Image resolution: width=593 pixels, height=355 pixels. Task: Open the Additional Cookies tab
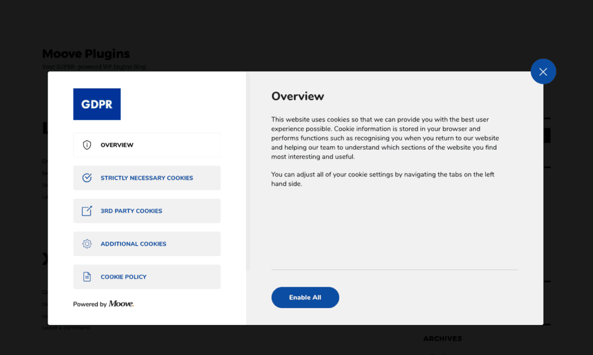coord(147,244)
